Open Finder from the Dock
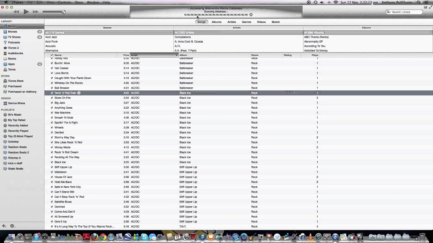This screenshot has height=243, width=433. point(12,237)
